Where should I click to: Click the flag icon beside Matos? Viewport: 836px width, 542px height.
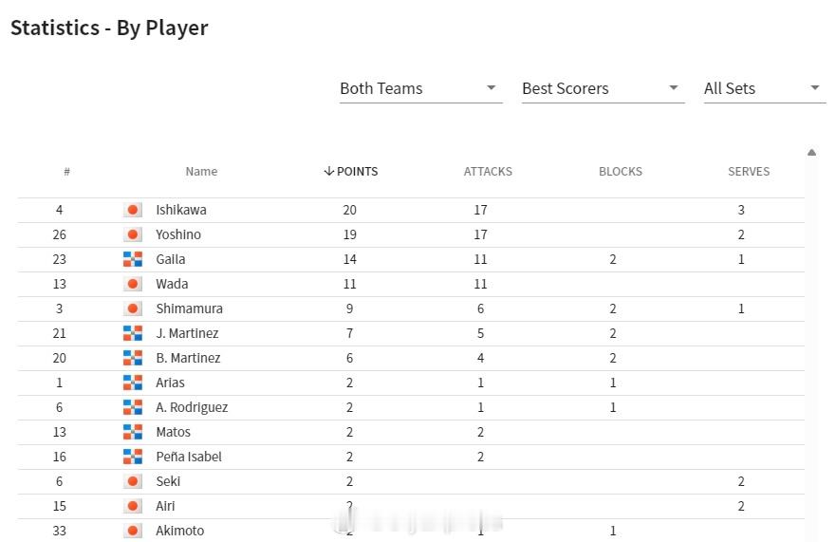point(133,432)
